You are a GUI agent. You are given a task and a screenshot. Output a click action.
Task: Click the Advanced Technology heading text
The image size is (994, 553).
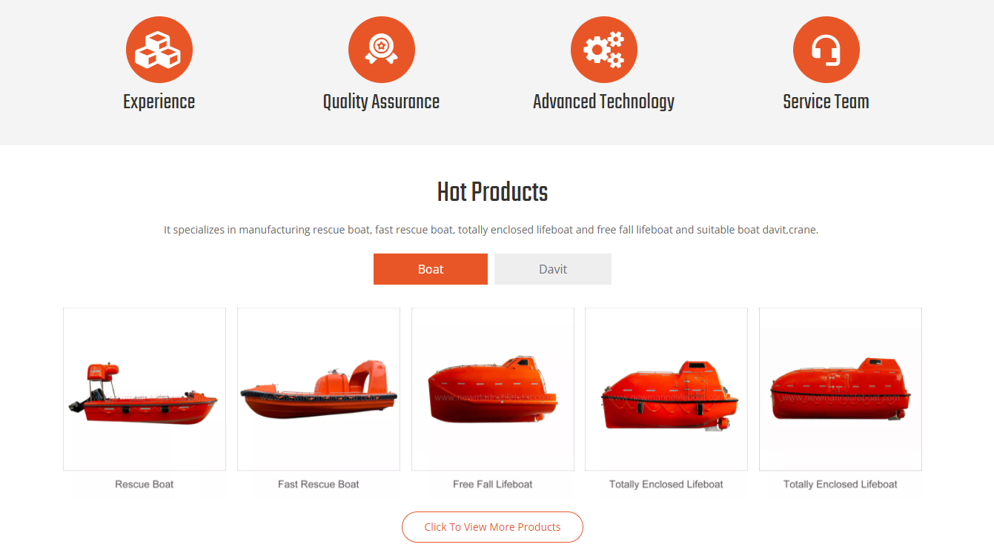pyautogui.click(x=604, y=102)
